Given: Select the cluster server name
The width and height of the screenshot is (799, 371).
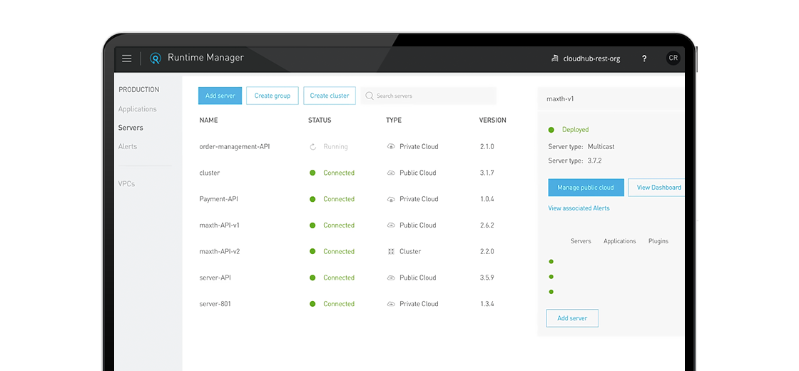Looking at the screenshot, I should [x=210, y=173].
